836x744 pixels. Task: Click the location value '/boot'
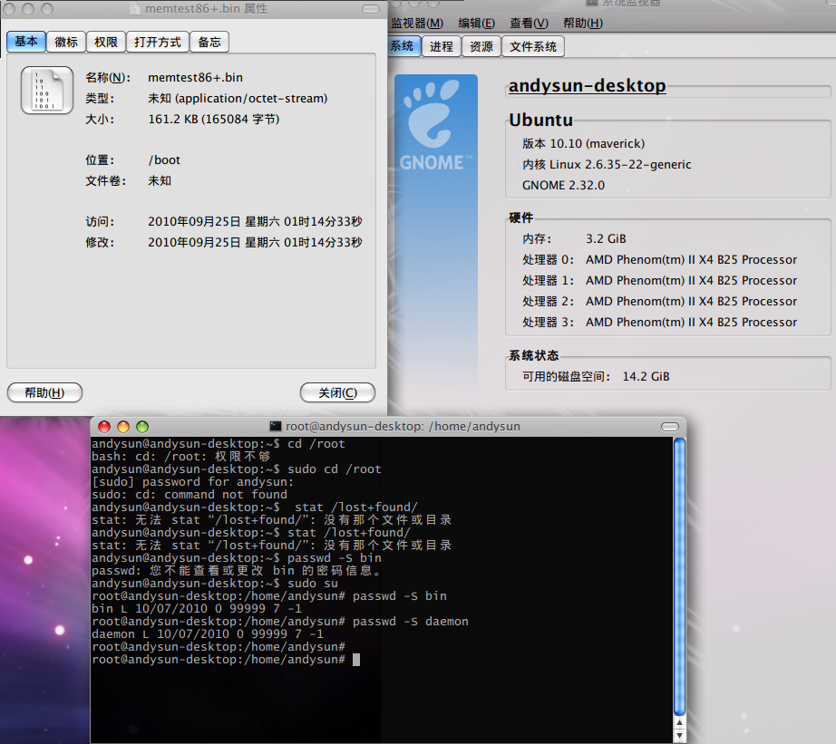click(164, 160)
